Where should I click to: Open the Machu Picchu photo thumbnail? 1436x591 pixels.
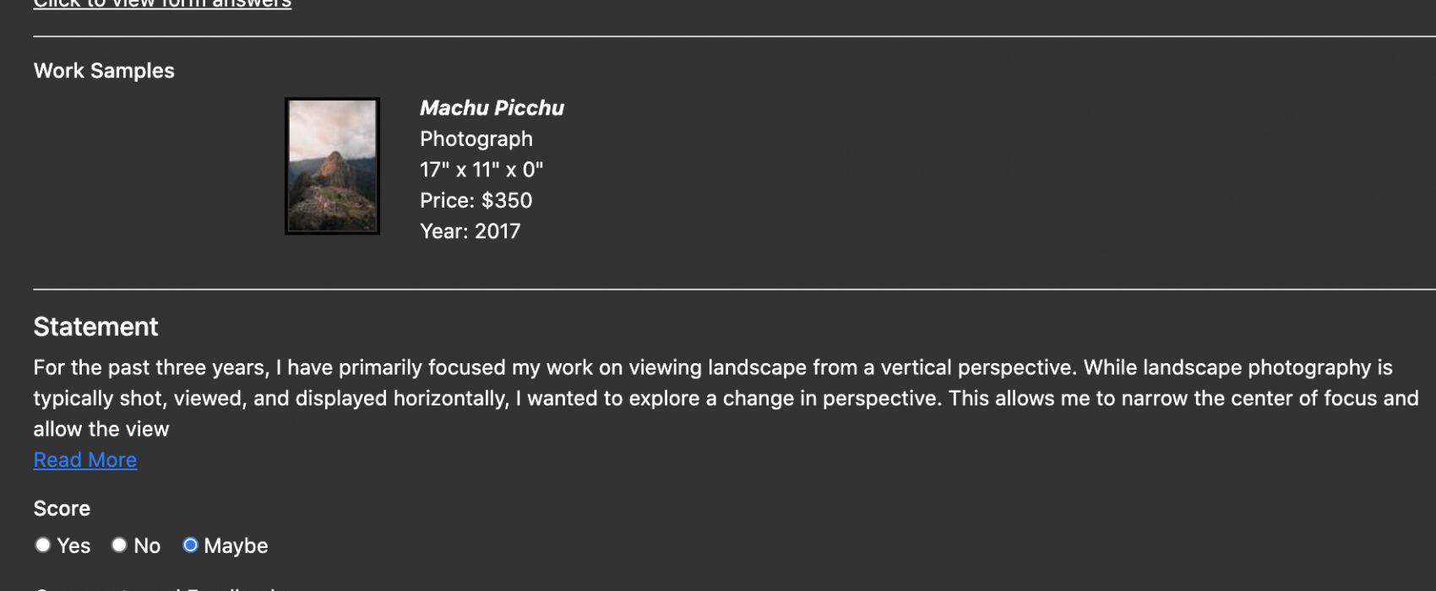(x=332, y=166)
